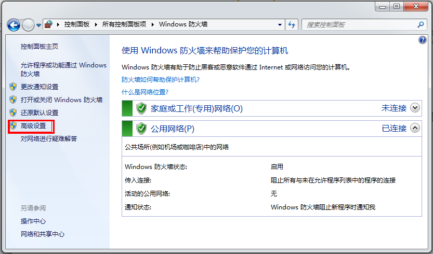Screen dimensions: 433x254
Task: Open 防火墙如何帮助保护计算机? help link
Action: [161, 80]
